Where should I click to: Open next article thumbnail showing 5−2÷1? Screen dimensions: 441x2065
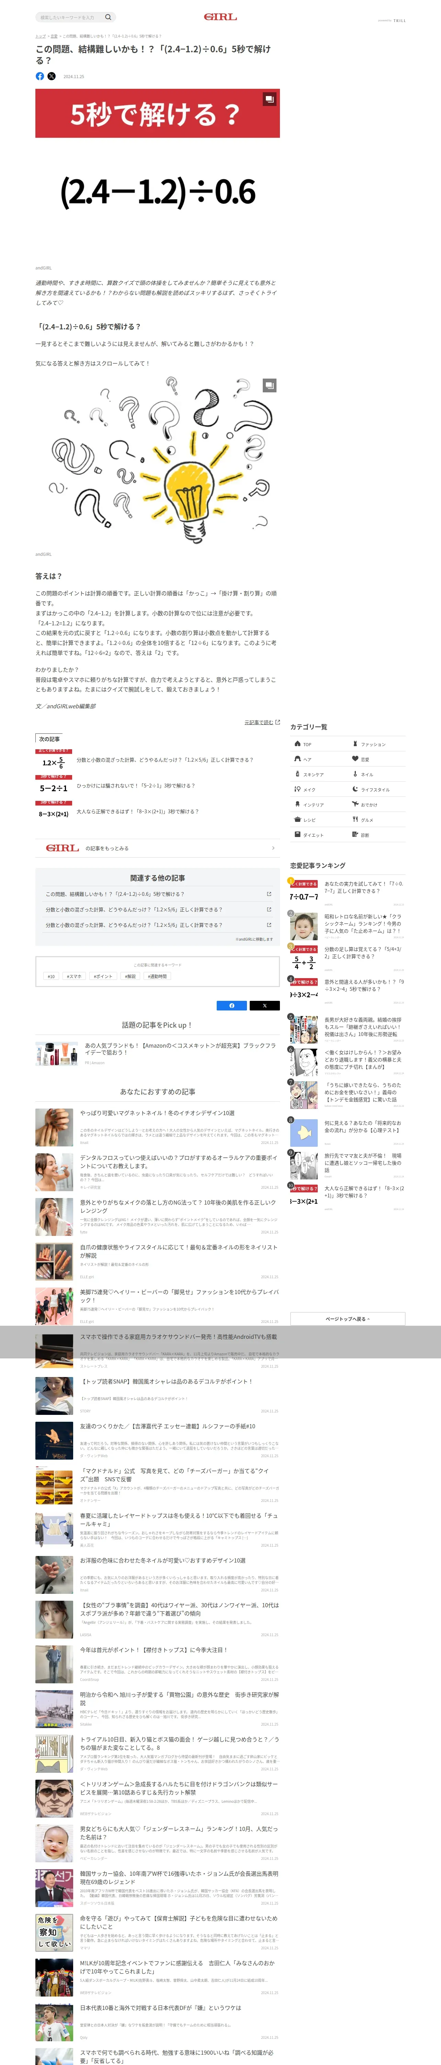tap(54, 786)
